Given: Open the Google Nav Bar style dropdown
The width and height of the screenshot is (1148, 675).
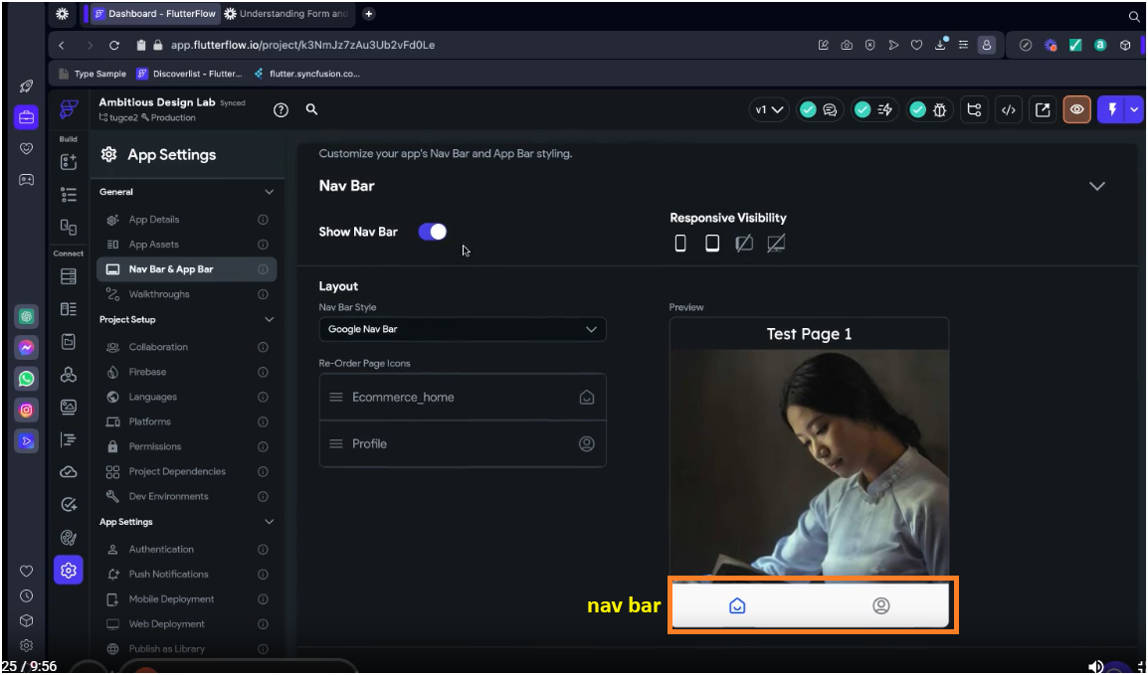Looking at the screenshot, I should (463, 329).
